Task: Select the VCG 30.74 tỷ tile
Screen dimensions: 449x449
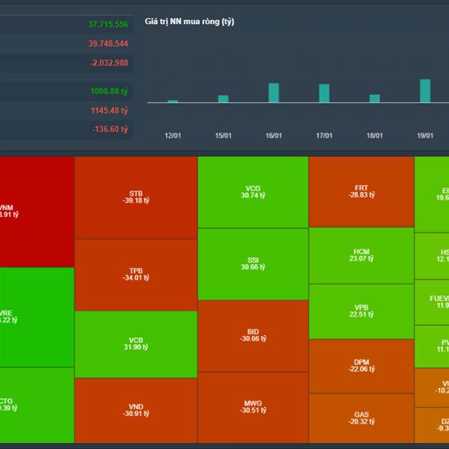Action: tap(253, 192)
